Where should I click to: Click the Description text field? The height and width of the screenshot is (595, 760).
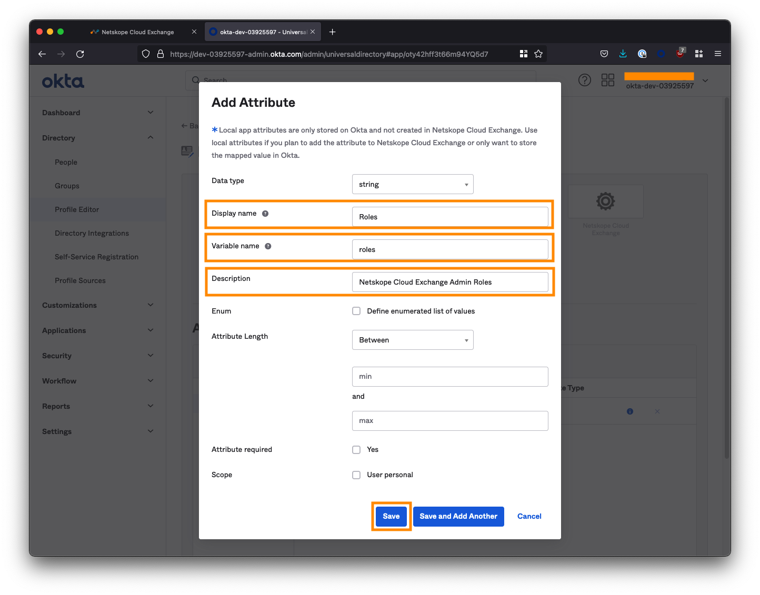click(450, 282)
